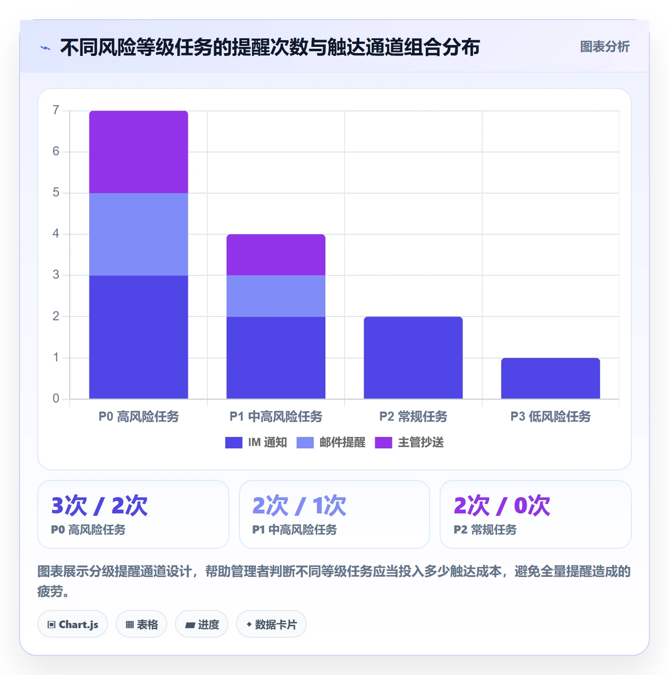This screenshot has width=669, height=675.
Task: Click the P0 高风险任务 caption in the first card
Action: pos(88,530)
